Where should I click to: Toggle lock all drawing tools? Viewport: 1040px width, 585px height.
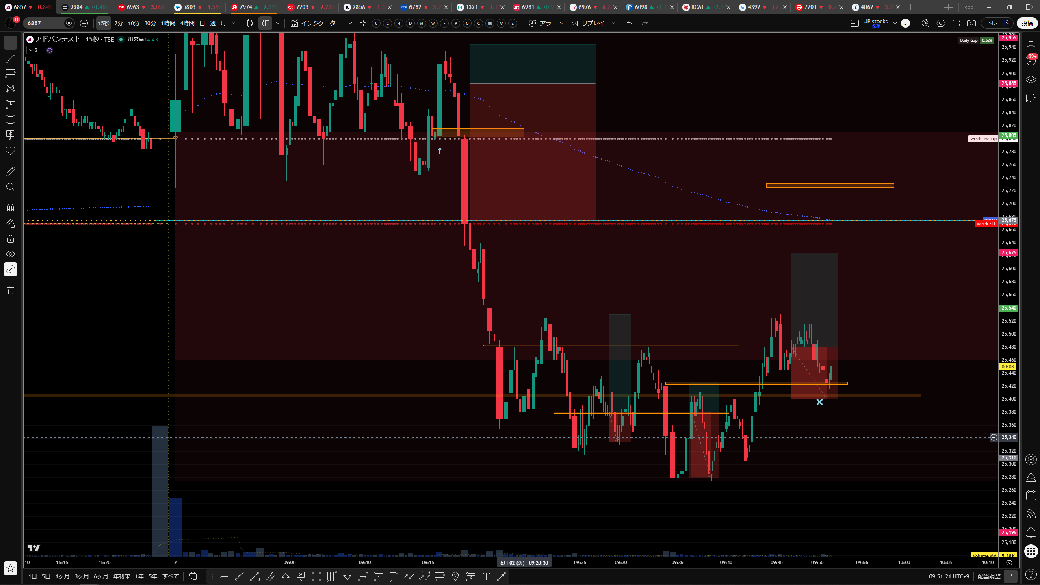coord(11,238)
